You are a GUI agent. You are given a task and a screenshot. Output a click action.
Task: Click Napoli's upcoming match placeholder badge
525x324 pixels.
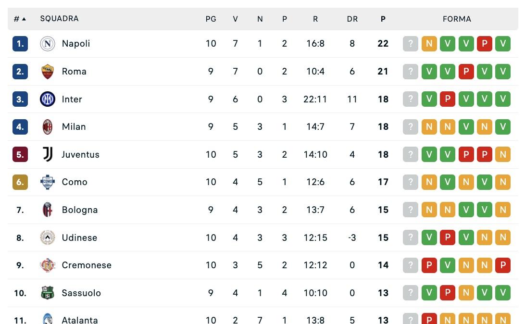411,43
